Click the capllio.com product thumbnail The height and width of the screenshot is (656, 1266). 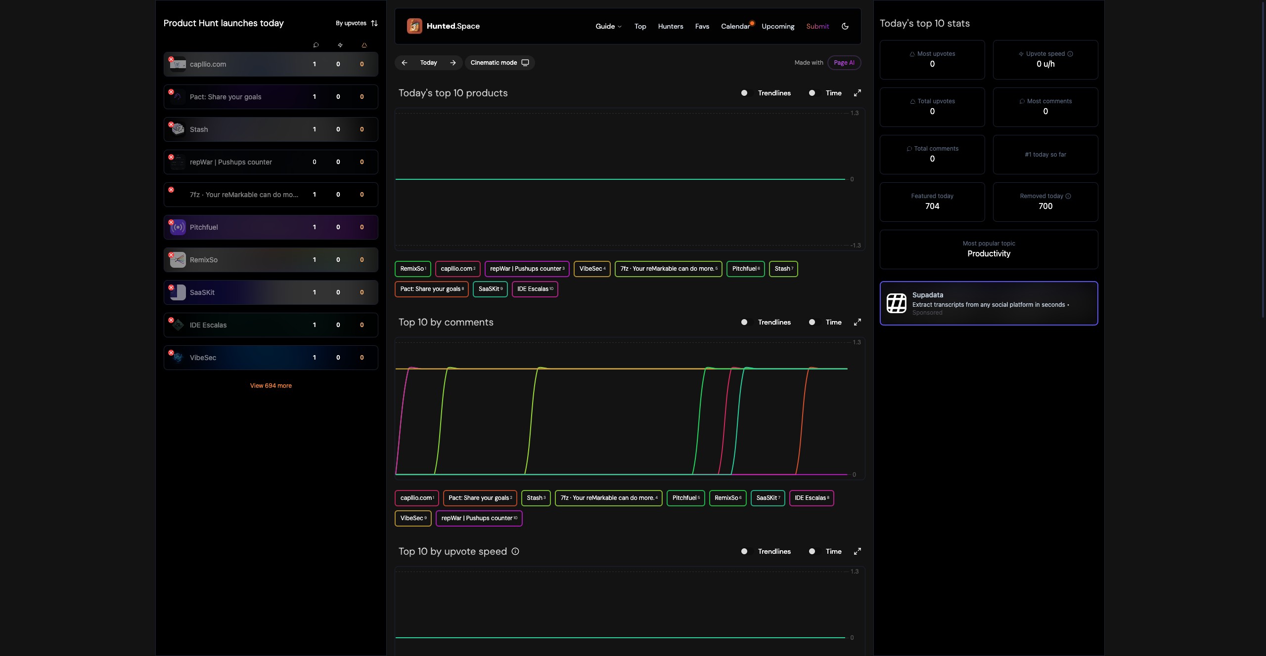178,64
